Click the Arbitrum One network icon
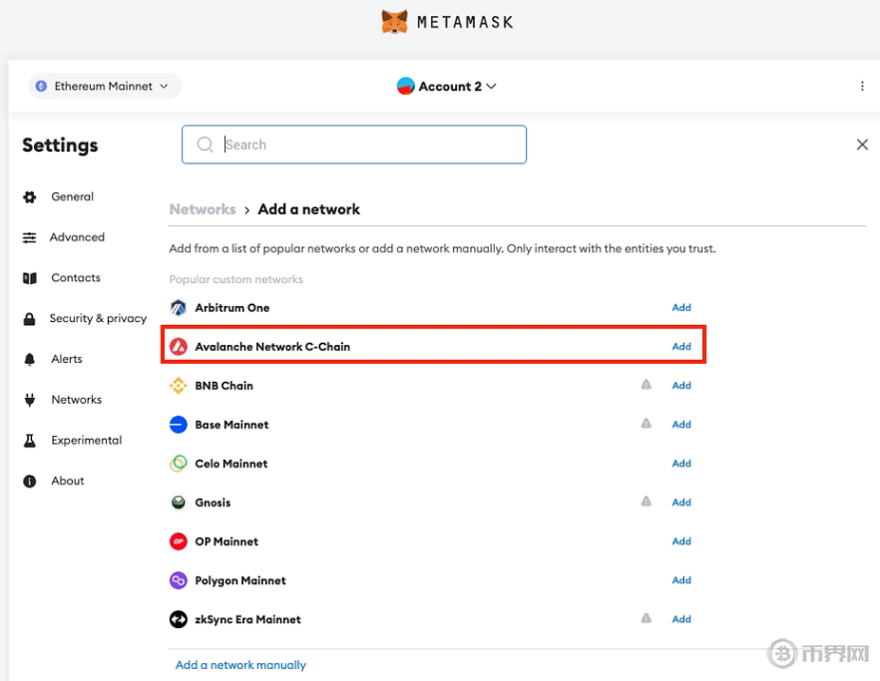 pyautogui.click(x=179, y=308)
